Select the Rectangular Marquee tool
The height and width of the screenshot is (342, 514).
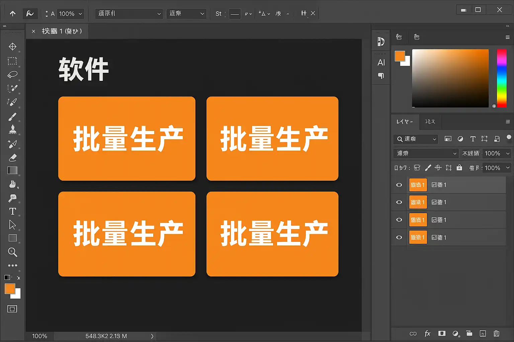tap(12, 61)
